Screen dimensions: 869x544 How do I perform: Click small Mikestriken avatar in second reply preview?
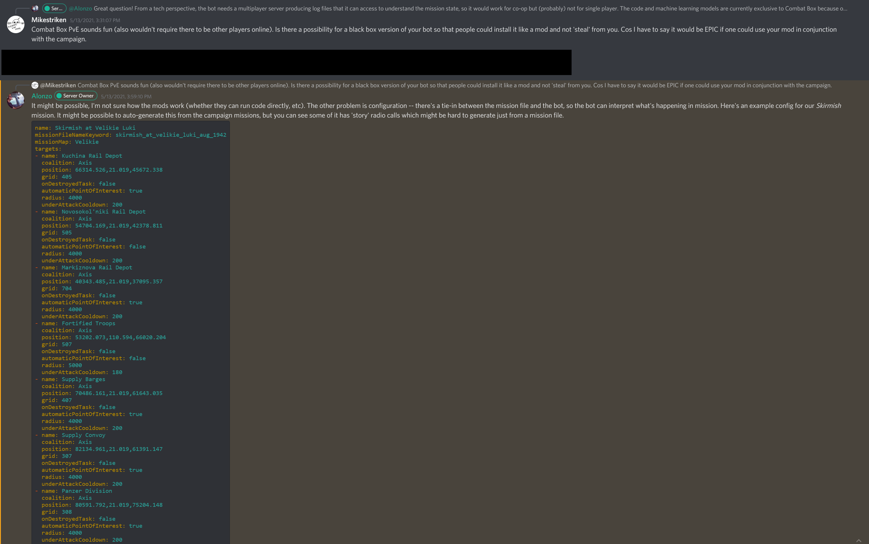pos(35,85)
